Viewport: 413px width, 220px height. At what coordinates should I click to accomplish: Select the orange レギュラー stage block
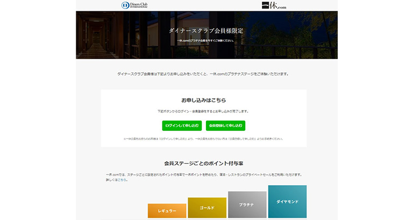click(167, 211)
